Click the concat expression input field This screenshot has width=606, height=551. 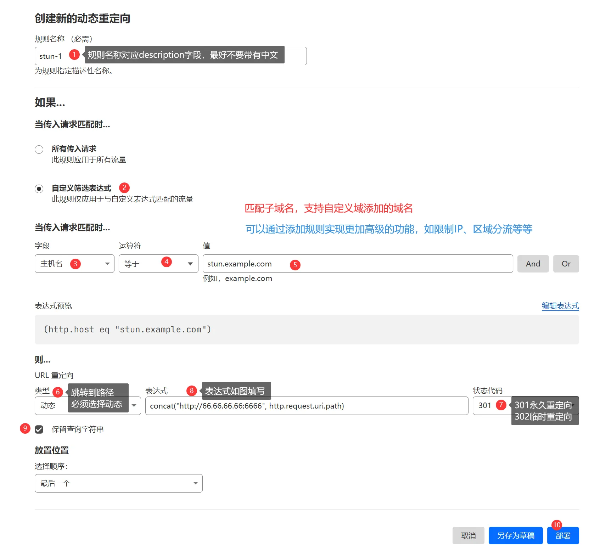click(390, 406)
